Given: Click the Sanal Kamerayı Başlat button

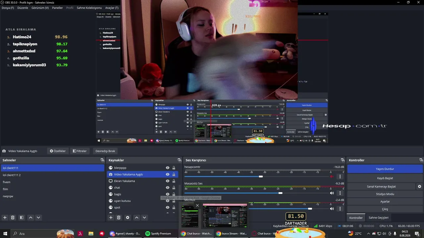Looking at the screenshot, I should pyautogui.click(x=381, y=186).
